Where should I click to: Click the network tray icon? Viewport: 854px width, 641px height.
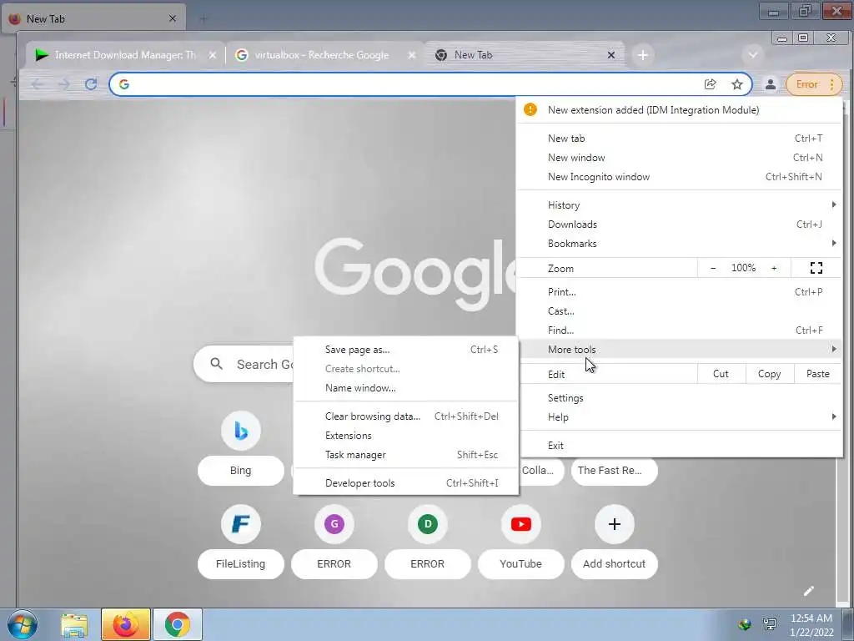770,624
